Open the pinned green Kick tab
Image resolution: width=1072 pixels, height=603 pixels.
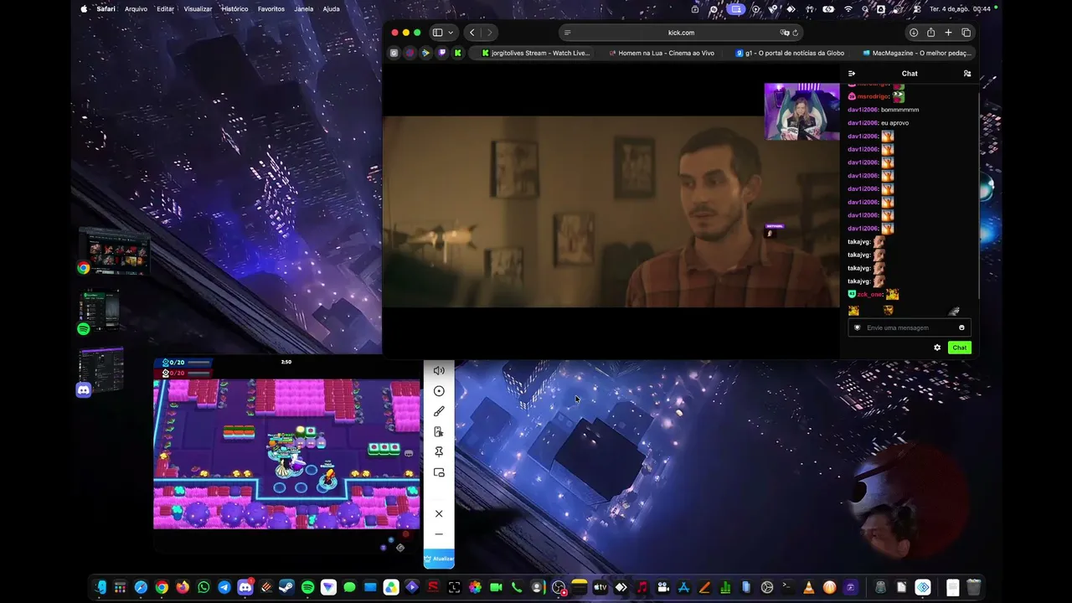point(457,53)
